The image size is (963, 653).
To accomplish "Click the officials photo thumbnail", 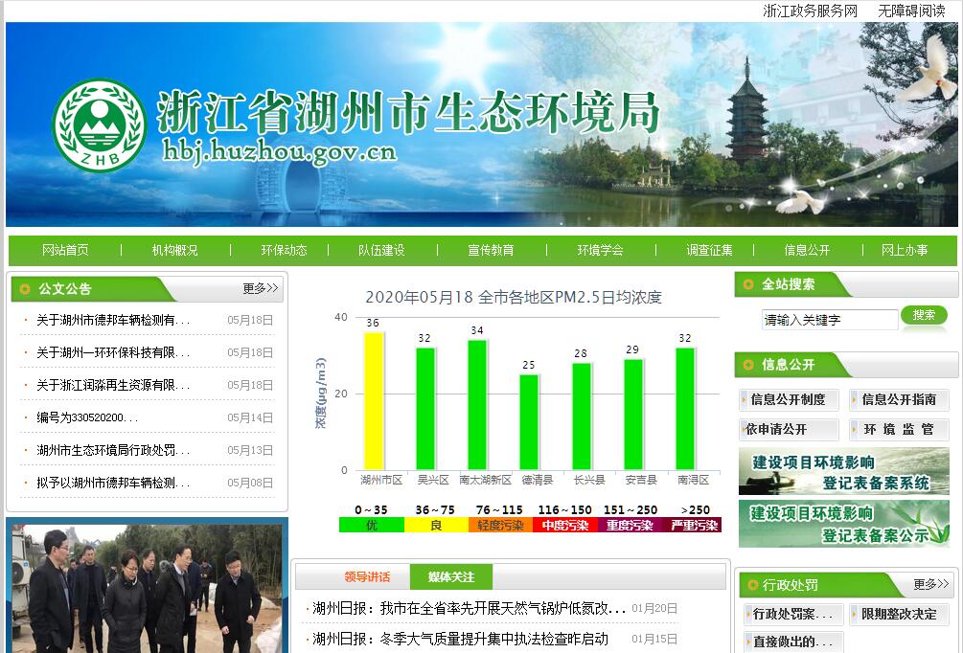I will (148, 585).
